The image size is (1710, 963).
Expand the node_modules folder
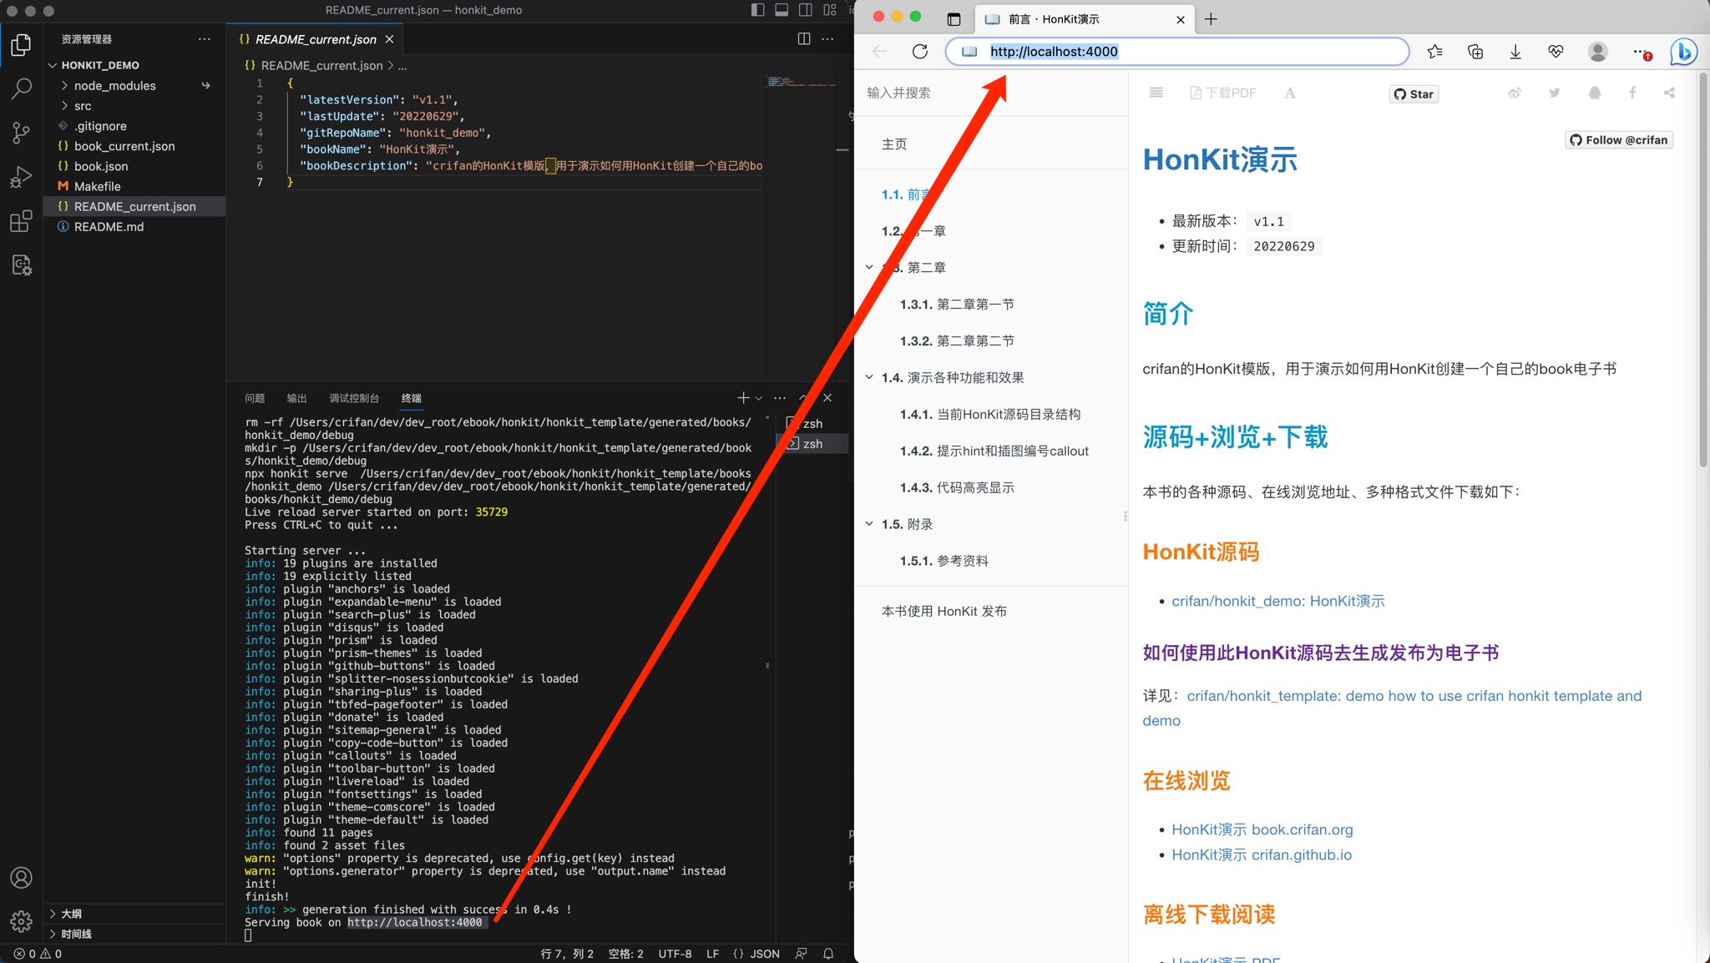[114, 86]
